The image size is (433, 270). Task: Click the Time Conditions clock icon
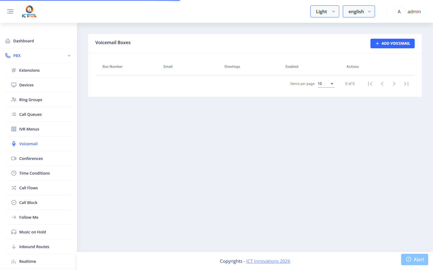(14, 173)
